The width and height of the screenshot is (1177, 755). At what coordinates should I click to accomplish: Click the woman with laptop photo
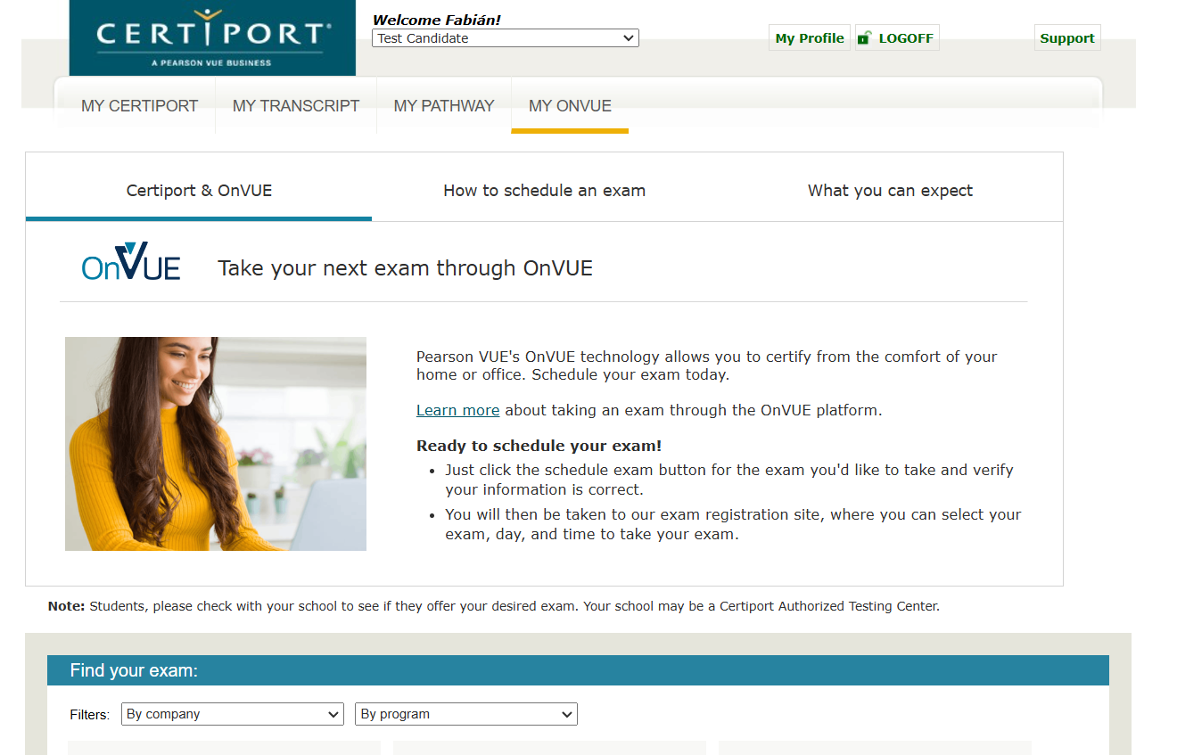click(x=216, y=444)
